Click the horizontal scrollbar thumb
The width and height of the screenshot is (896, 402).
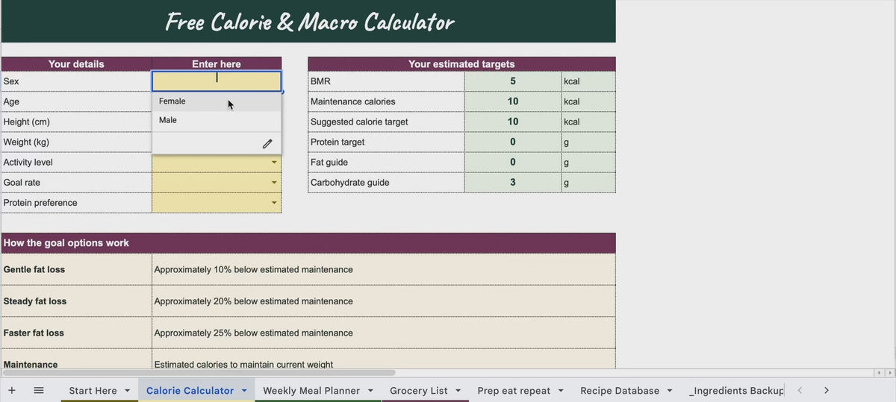tap(198, 372)
